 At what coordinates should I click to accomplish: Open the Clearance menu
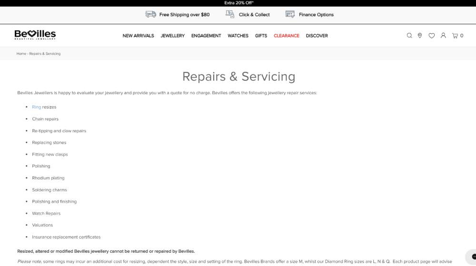coord(287,36)
